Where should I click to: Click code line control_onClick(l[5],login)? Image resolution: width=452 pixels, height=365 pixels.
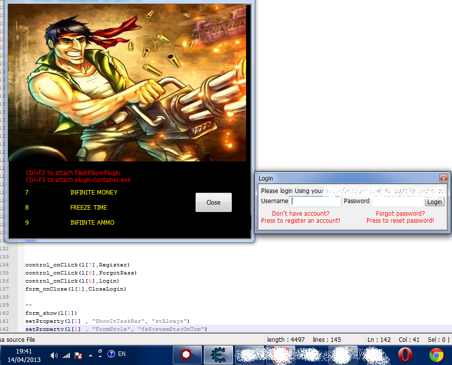pos(72,281)
